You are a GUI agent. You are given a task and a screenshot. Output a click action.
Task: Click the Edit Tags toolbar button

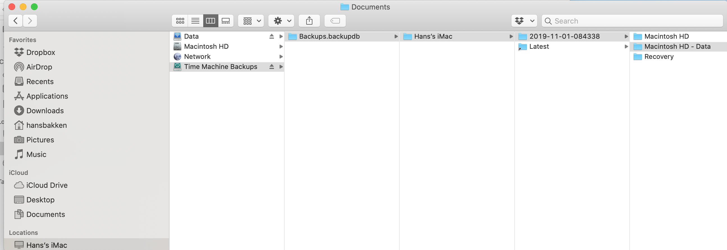pyautogui.click(x=335, y=21)
